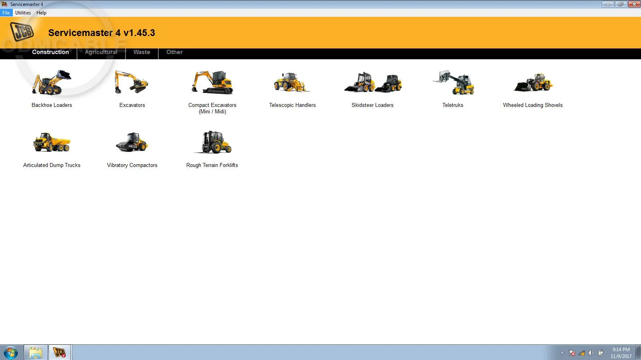Select the Articulated Dump Trucks icon

52,142
